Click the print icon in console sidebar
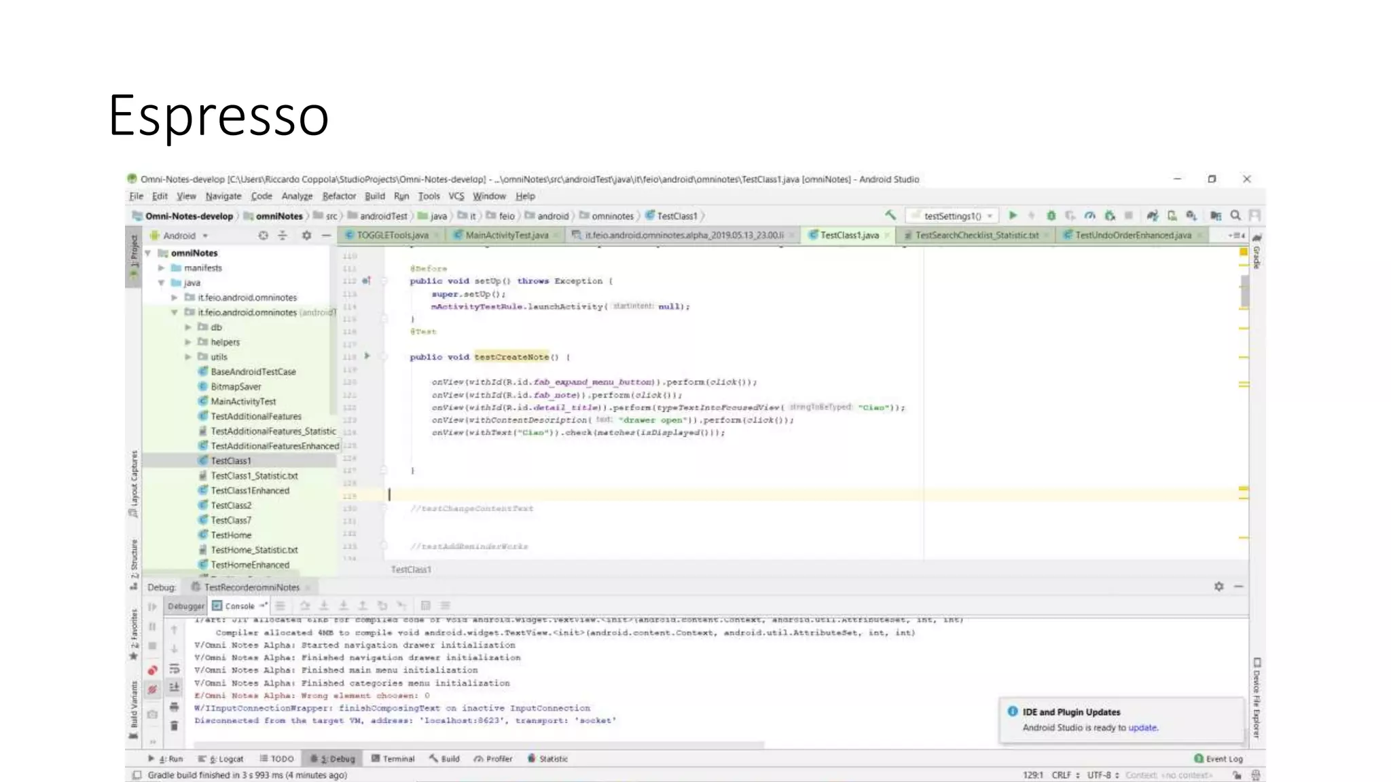The image size is (1391, 782). (174, 707)
